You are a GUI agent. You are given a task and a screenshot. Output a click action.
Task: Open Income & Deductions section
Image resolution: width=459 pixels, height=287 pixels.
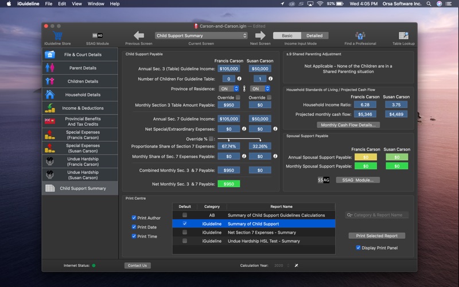pyautogui.click(x=80, y=108)
